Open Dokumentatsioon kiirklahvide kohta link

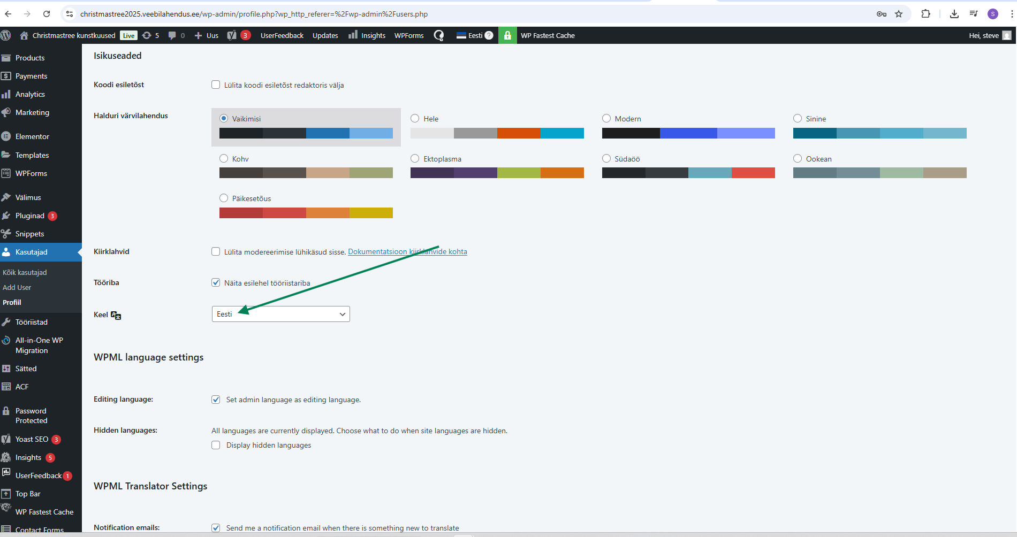coord(407,251)
